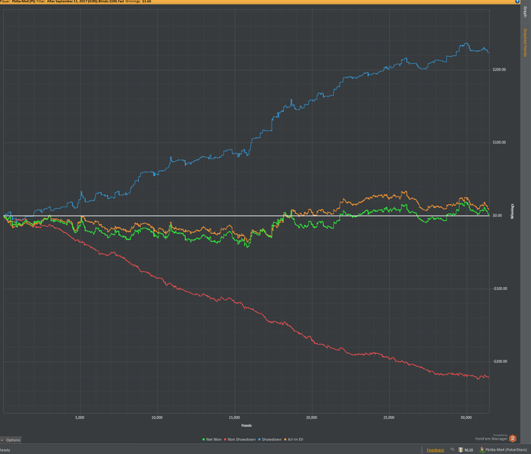Click the blue info icon in orange header
Viewport: 531px width, 454px height.
(x=517, y=2)
